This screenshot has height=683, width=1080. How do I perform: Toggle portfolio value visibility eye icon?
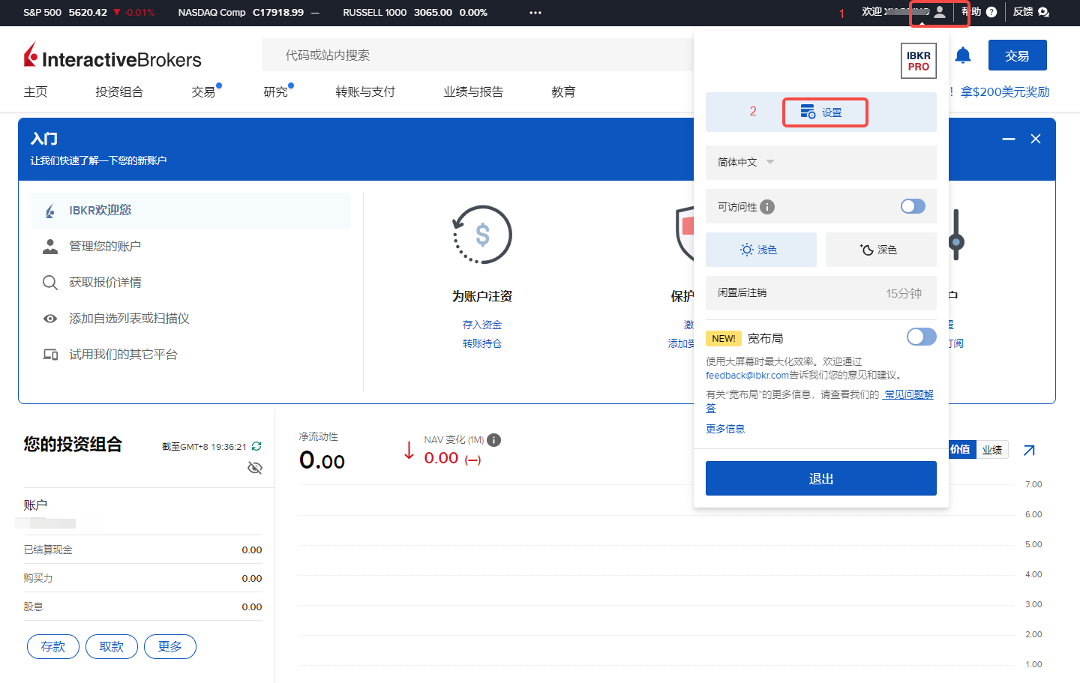[255, 468]
